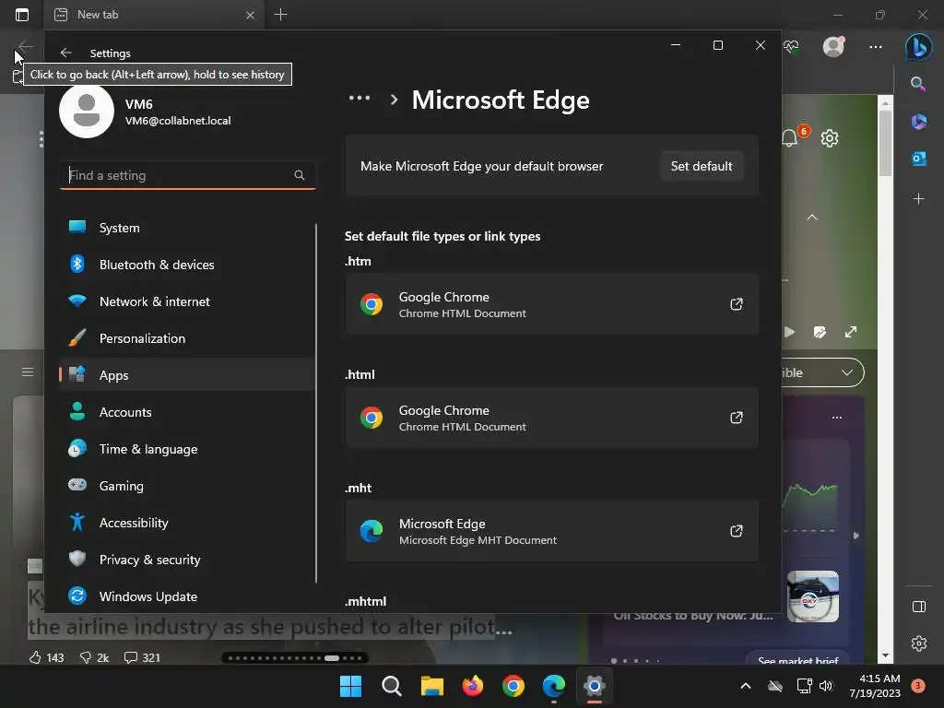Viewport: 944px width, 708px height.
Task: Open notifications bell on new tab page
Action: tap(790, 138)
